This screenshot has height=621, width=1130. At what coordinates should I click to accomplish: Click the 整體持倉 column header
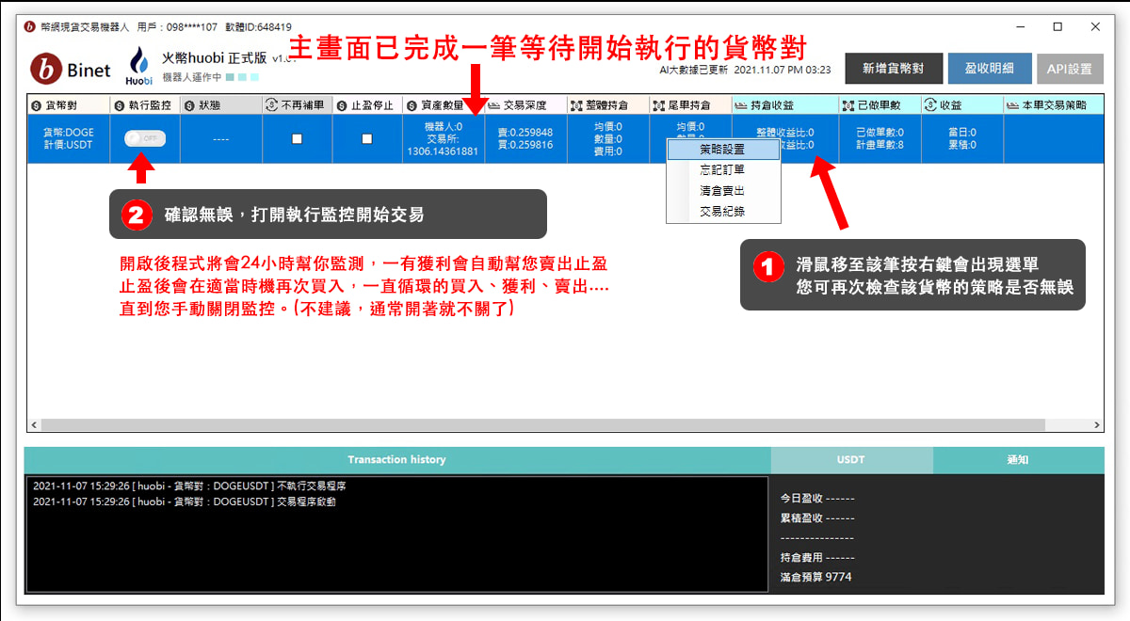click(x=608, y=104)
